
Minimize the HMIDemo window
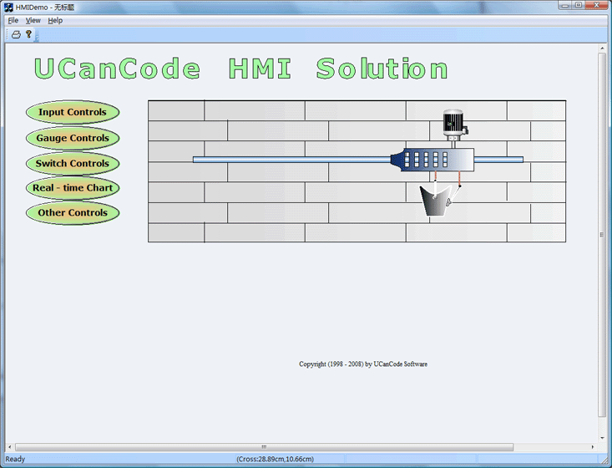coord(565,5)
